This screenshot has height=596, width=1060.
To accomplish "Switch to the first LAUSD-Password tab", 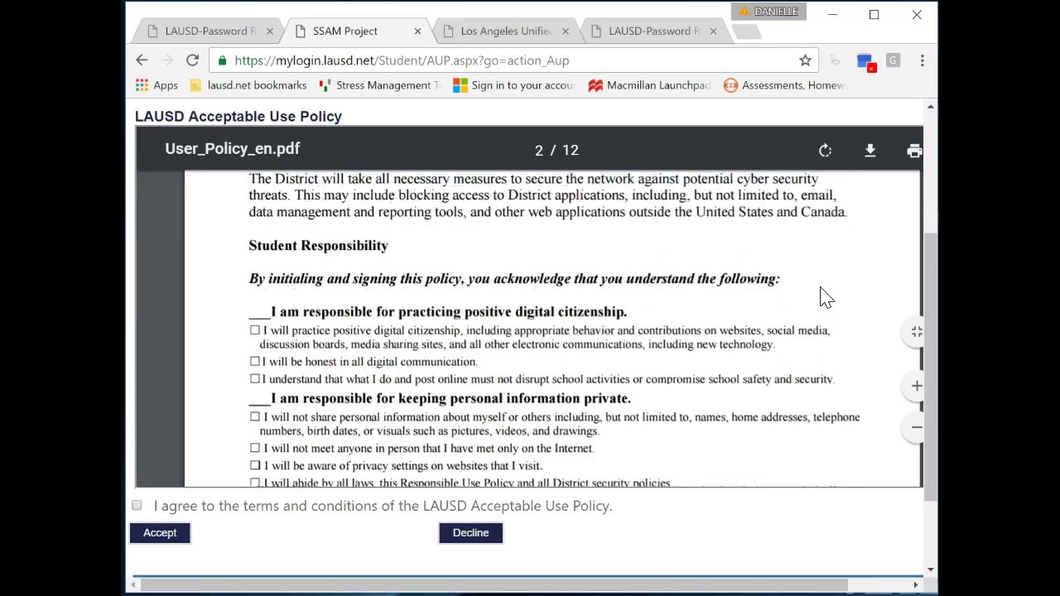I will (209, 31).
